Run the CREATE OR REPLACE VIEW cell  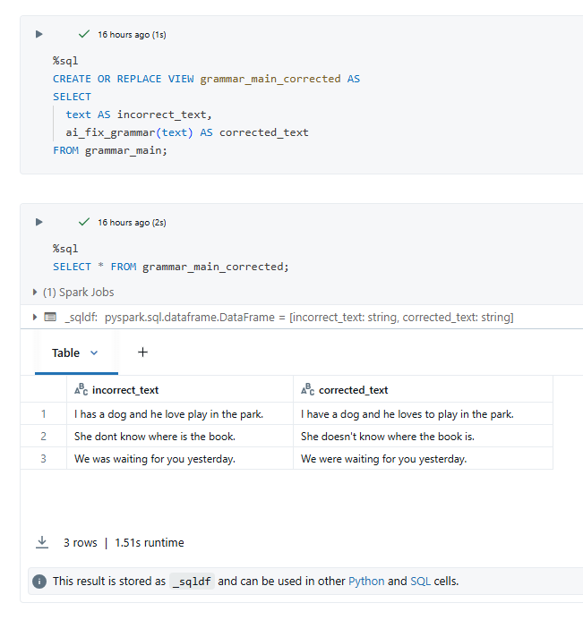click(x=39, y=34)
